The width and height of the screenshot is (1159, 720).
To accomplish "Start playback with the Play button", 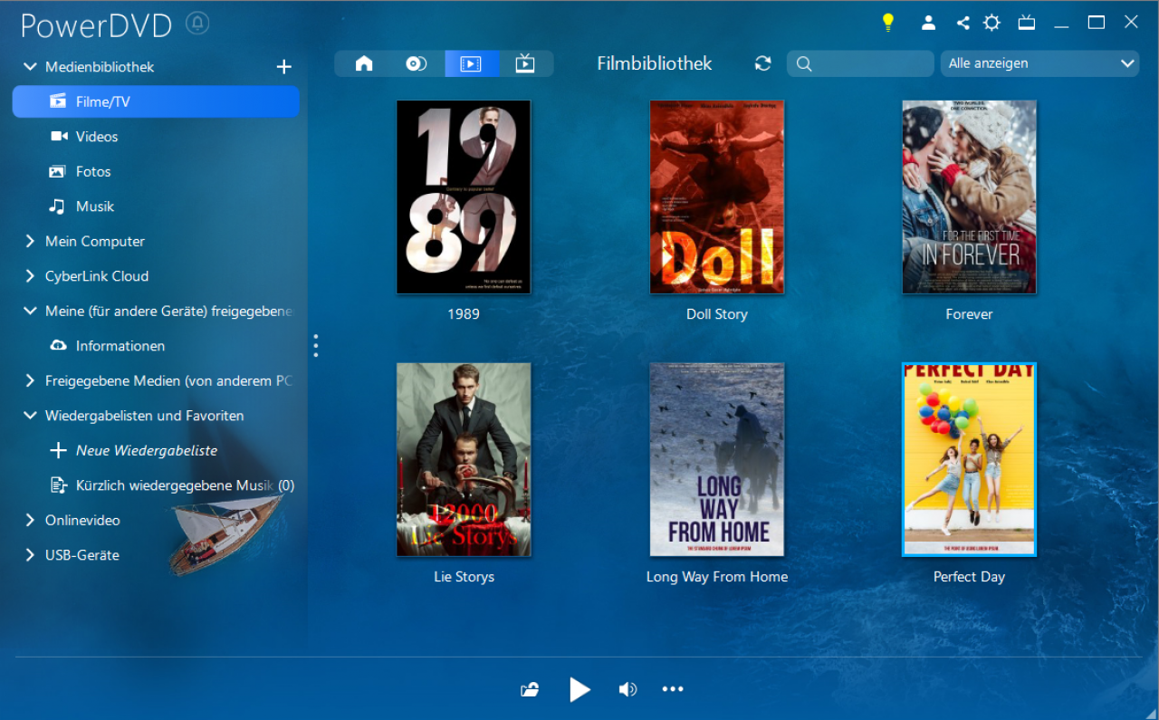I will coord(579,690).
